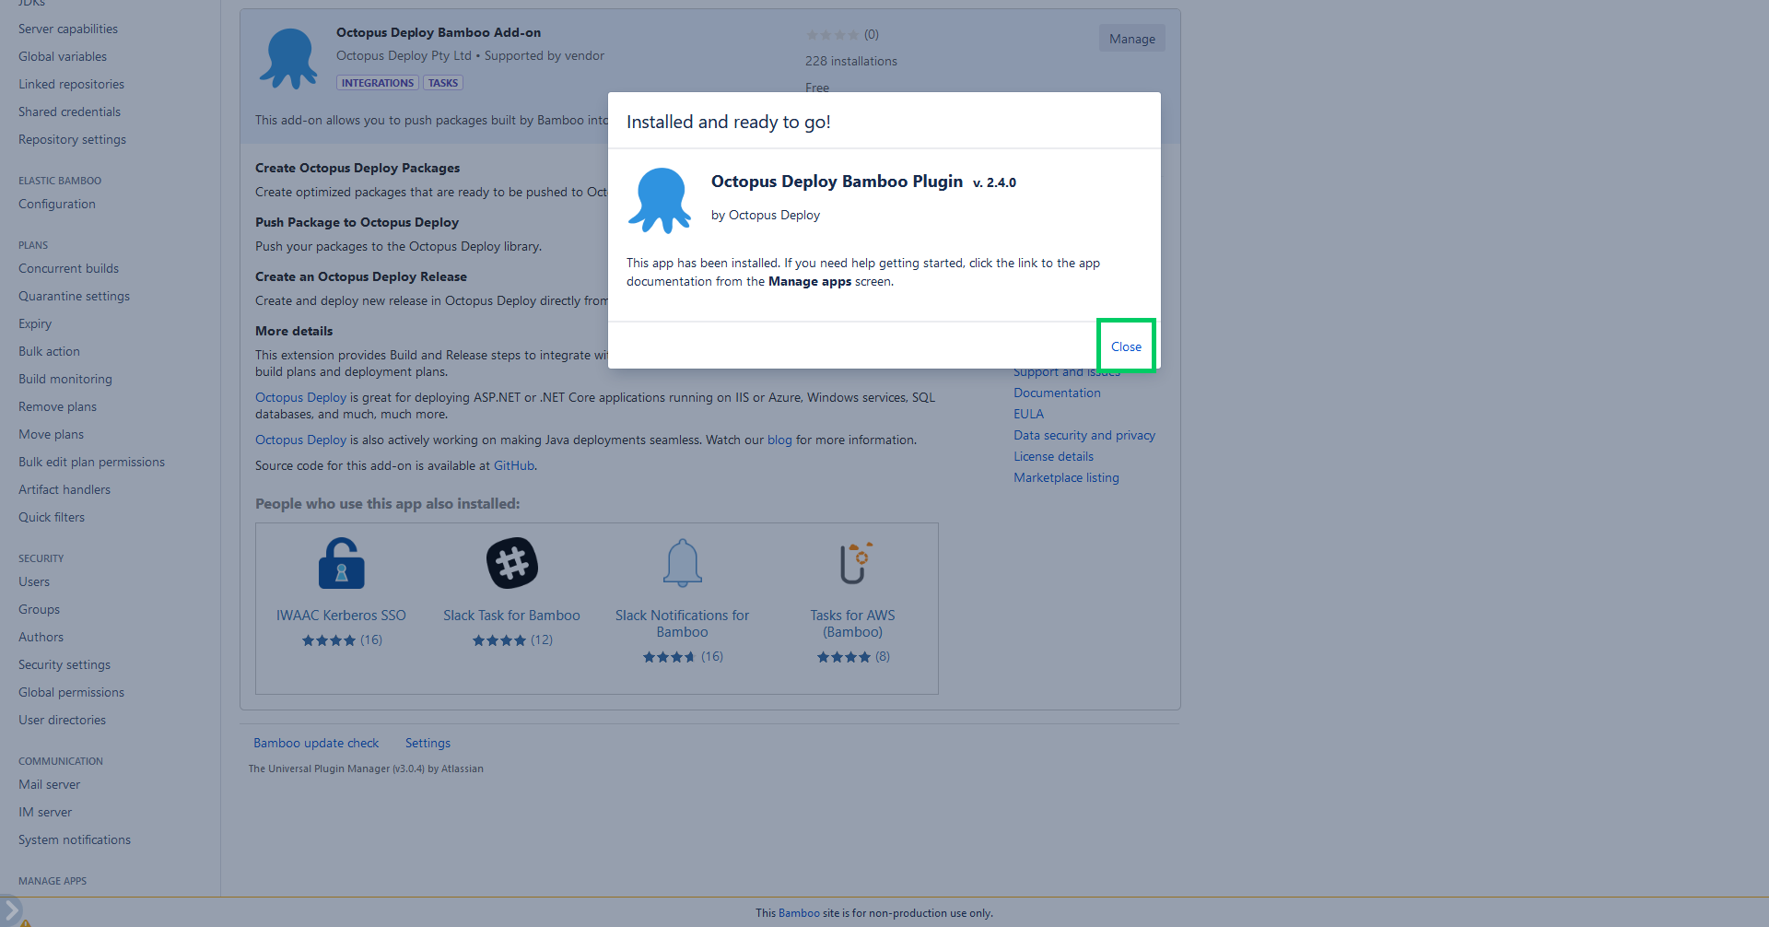Open Mail server settings
Image resolution: width=1769 pixels, height=927 pixels.
tap(49, 784)
